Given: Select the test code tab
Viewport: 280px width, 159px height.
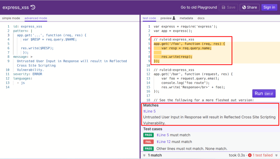Looking at the screenshot, I should tap(149, 18).
